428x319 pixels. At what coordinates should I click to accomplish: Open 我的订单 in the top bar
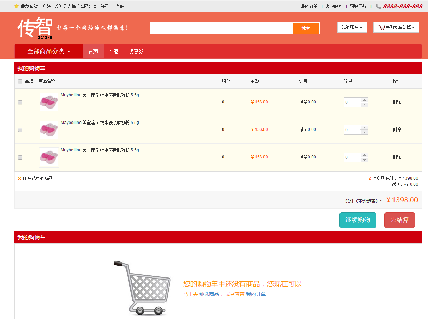309,6
